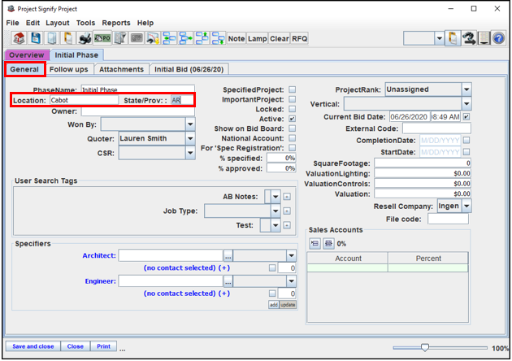Image resolution: width=512 pixels, height=361 pixels.
Task: Open the ProjectRank dropdown set to Unassigned
Action: [x=466, y=89]
